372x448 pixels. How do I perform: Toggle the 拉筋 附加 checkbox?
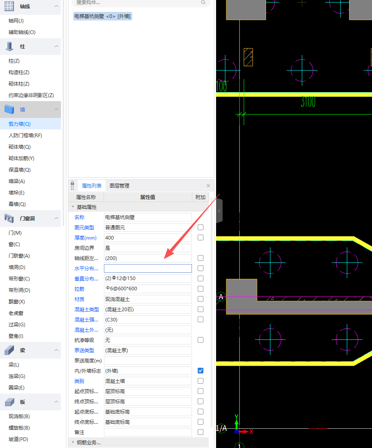(201, 289)
